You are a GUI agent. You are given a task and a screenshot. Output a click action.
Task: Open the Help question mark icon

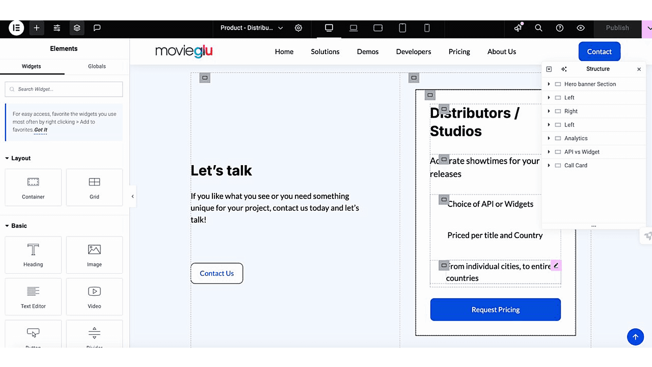560,28
